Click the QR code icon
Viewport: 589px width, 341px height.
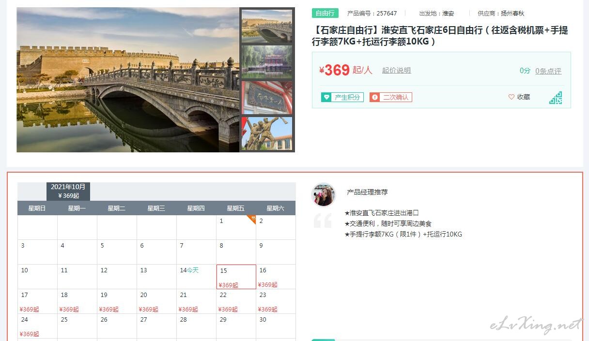pos(556,98)
